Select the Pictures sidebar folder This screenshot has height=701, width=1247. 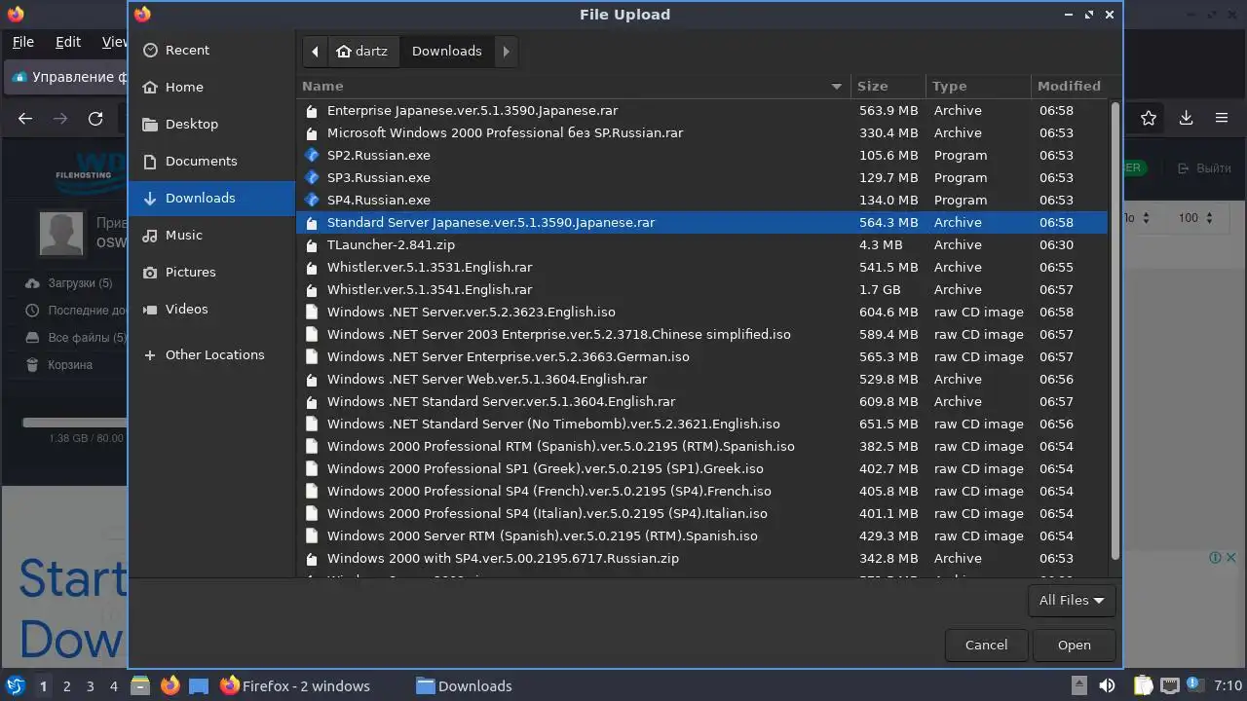(x=211, y=272)
